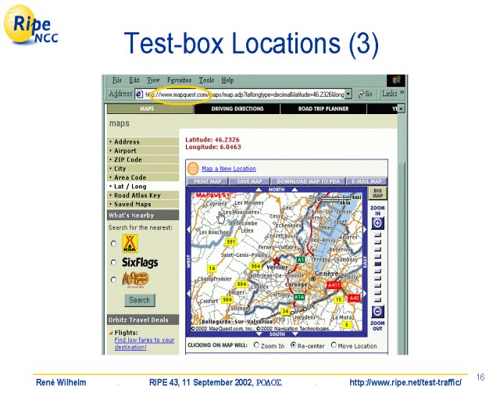This screenshot has width=500, height=400.
Task: Pan map using the SOUTH arrow
Action: (277, 334)
